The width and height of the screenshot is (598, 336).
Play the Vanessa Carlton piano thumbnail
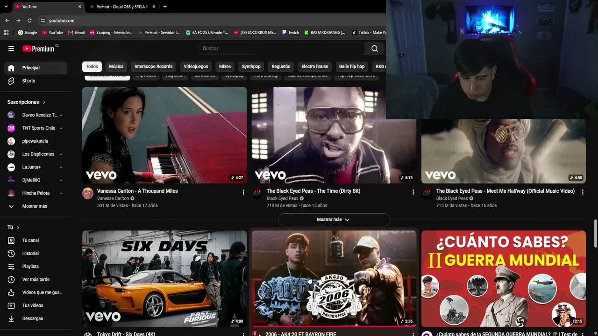(164, 135)
